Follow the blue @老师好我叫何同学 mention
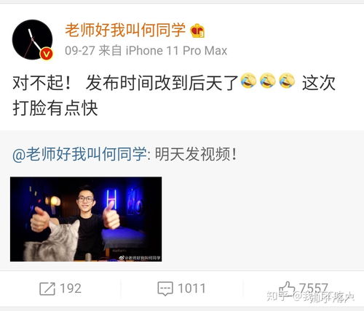The height and width of the screenshot is (311, 364). (x=79, y=154)
